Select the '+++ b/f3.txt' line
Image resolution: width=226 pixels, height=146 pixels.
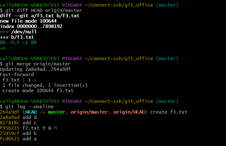coord(17,37)
